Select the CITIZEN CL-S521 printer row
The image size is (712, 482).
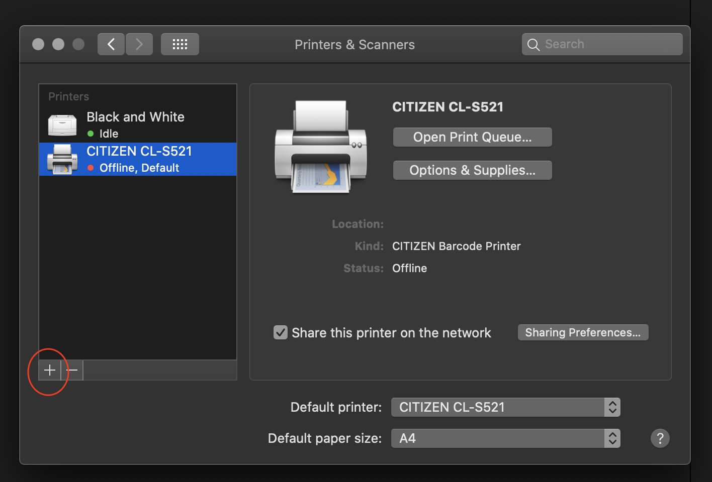[138, 159]
